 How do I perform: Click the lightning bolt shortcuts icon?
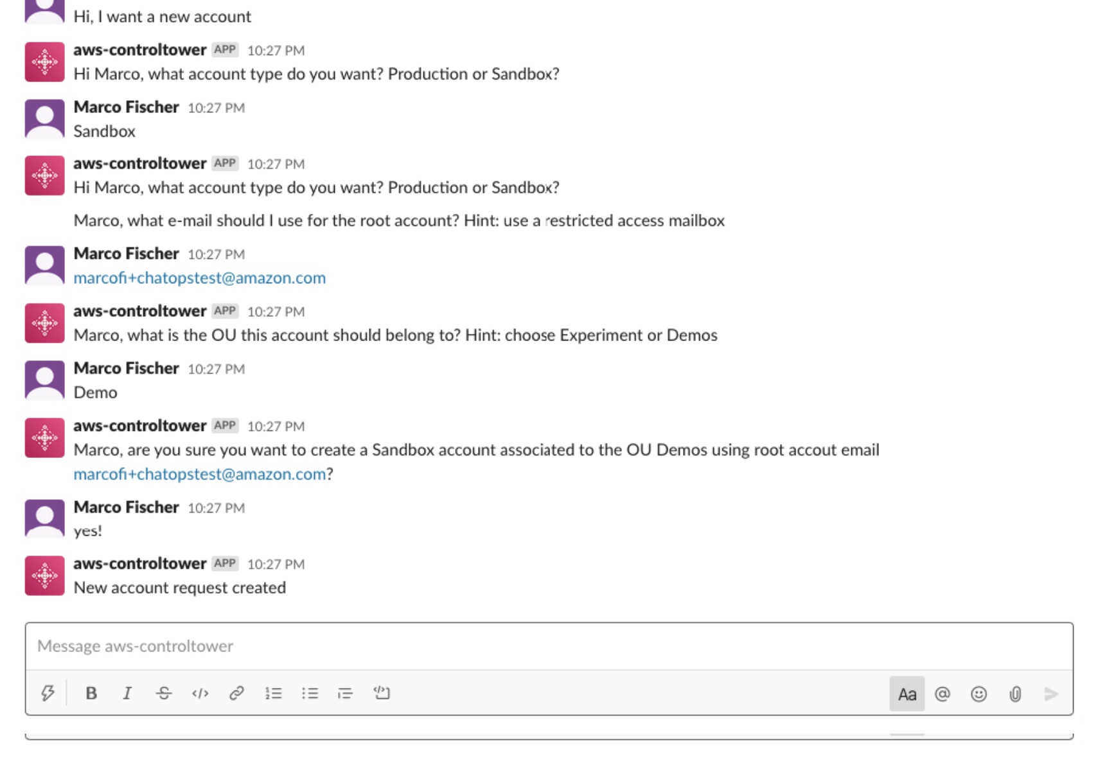[48, 693]
